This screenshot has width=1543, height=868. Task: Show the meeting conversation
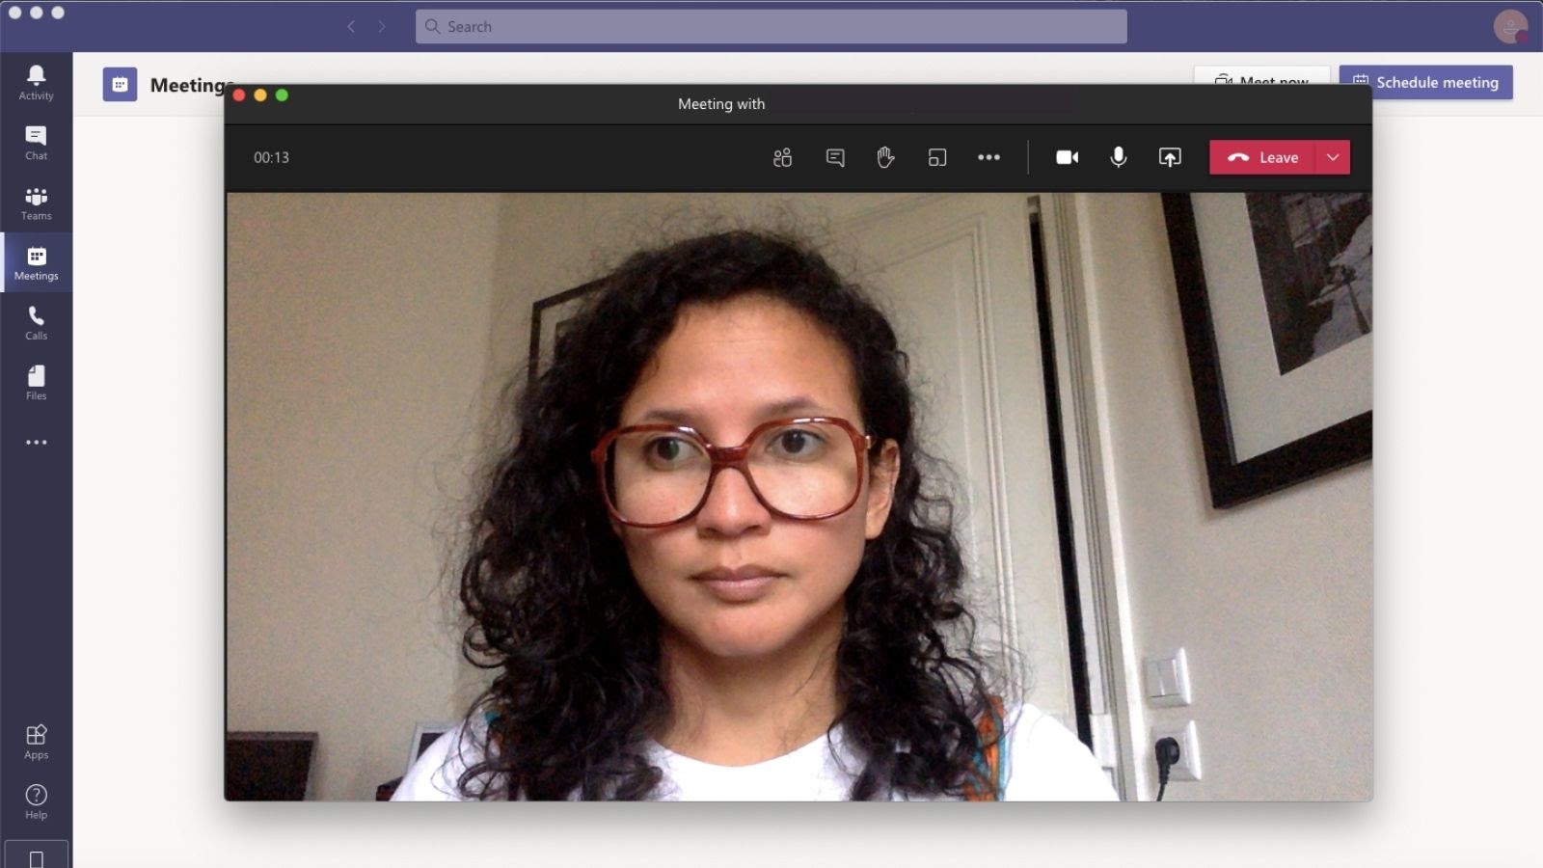(835, 157)
